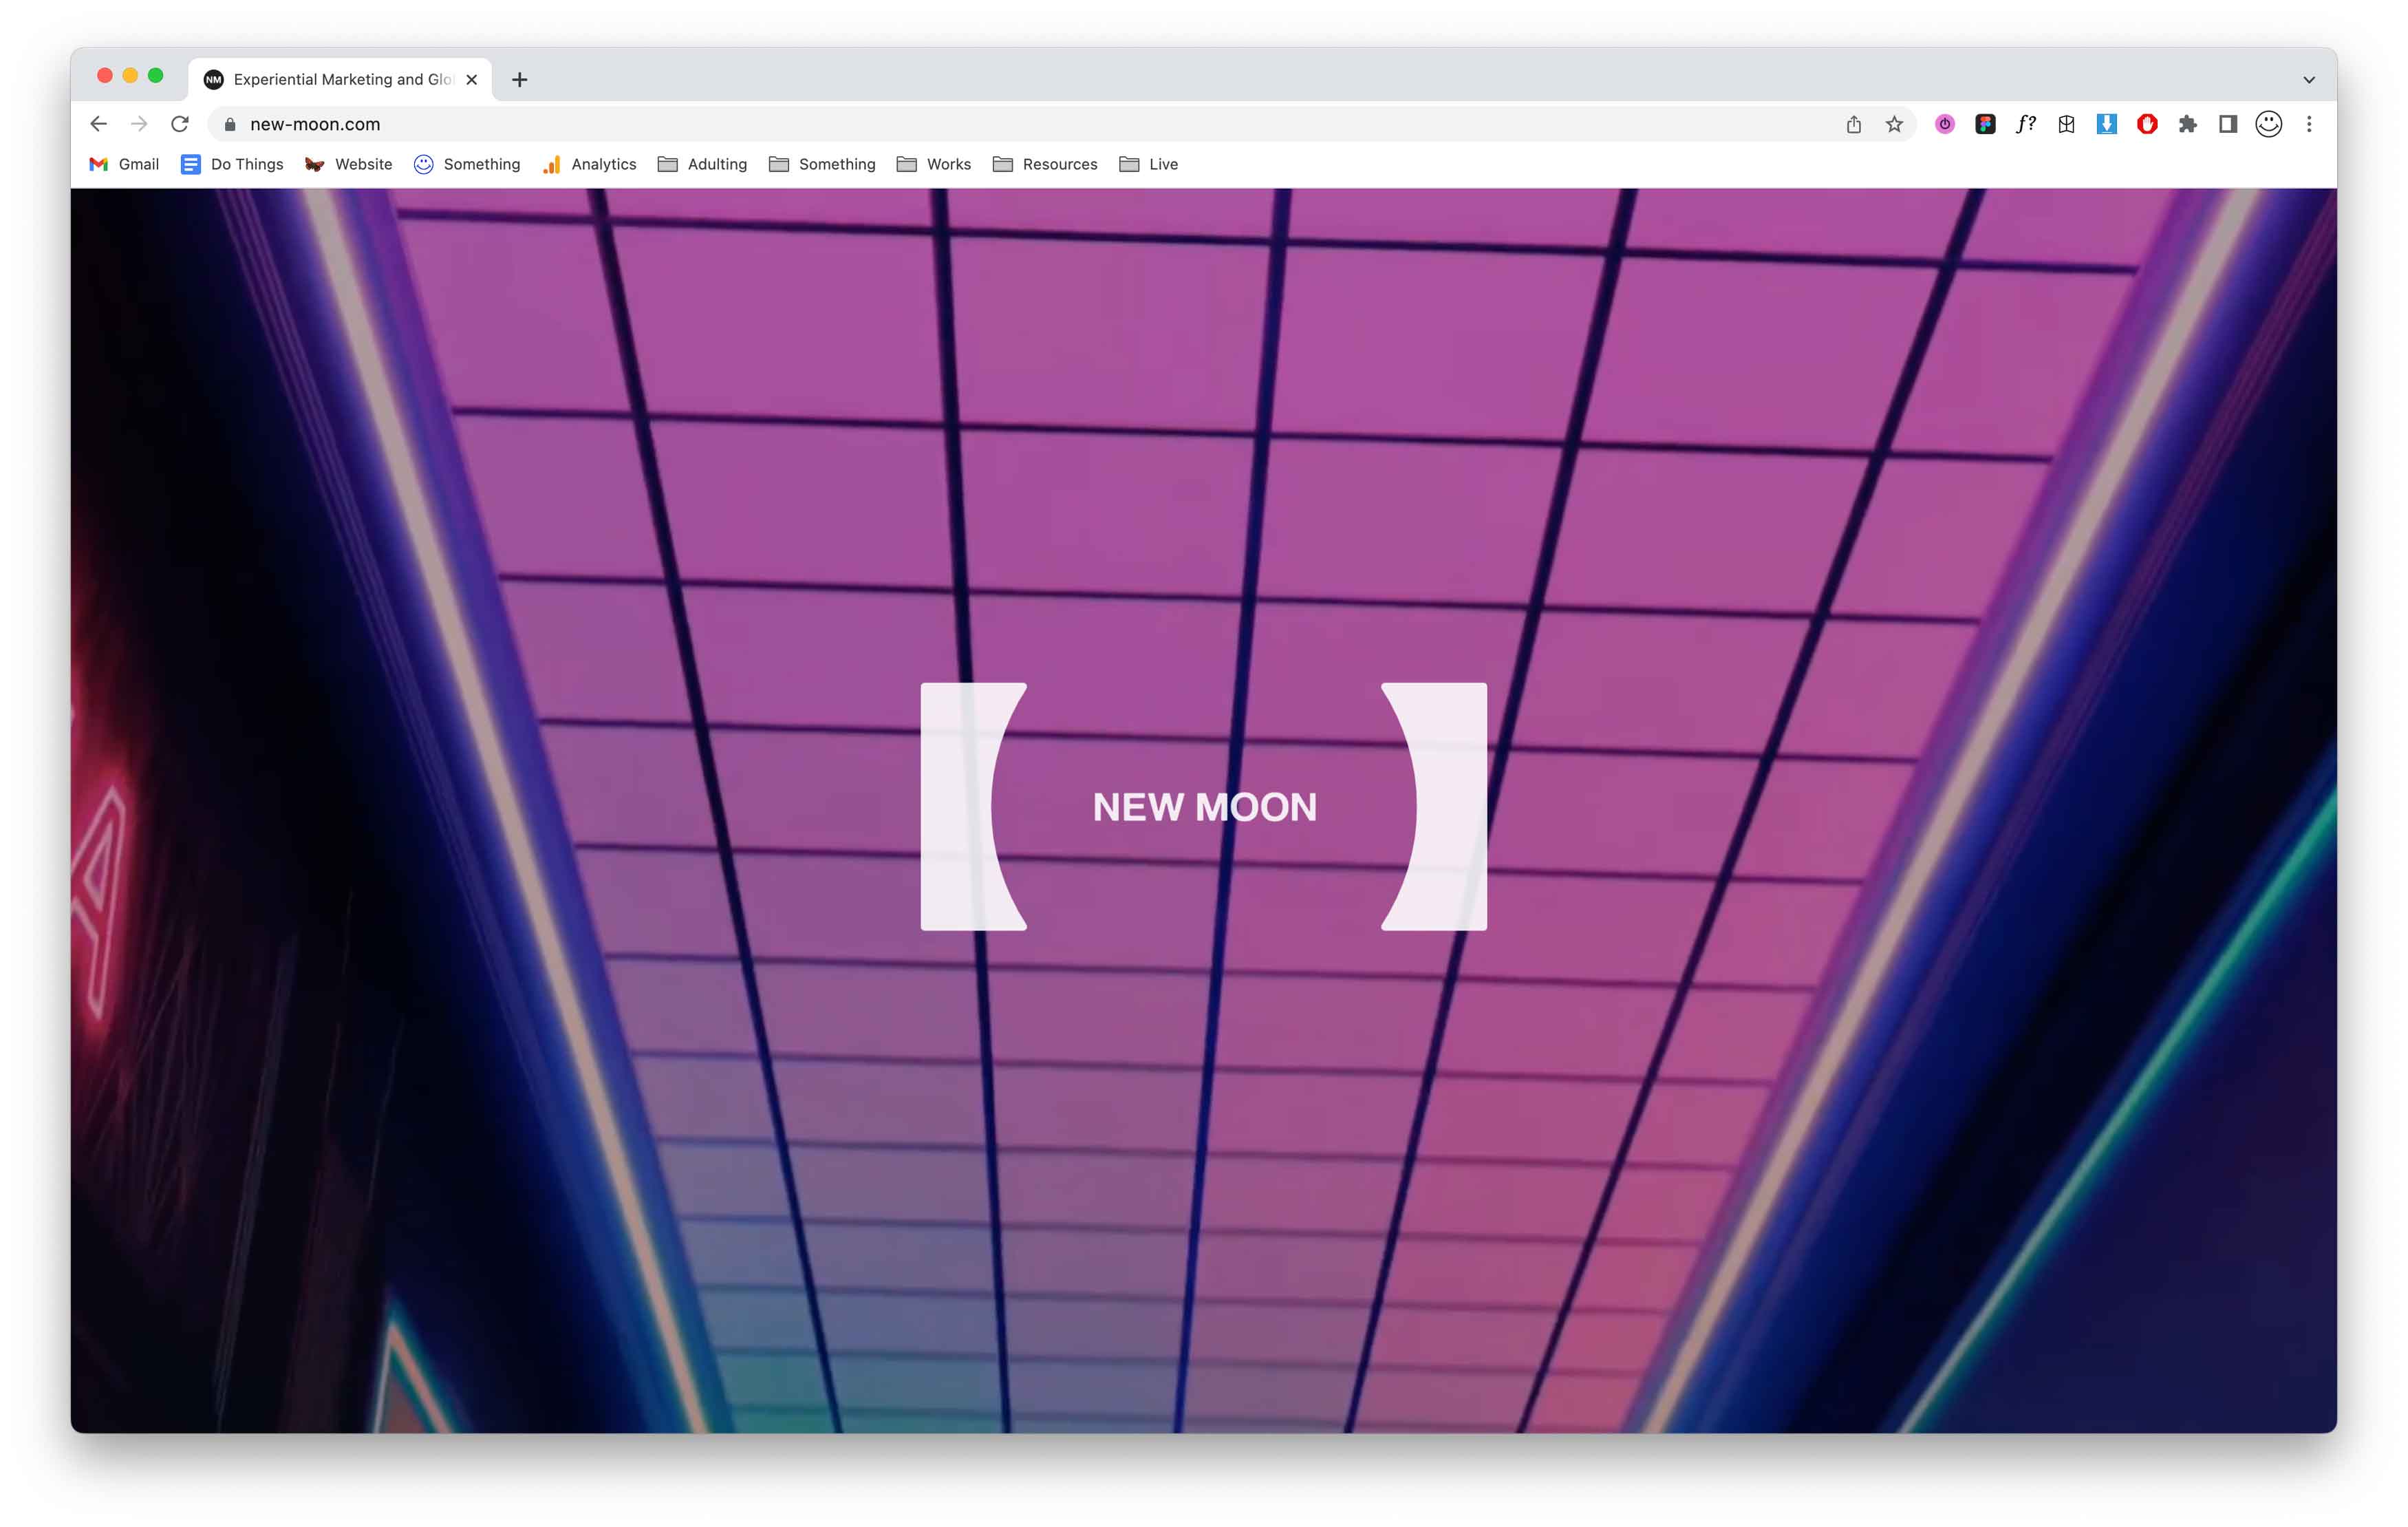Viewport: 2408px width, 1527px height.
Task: Reload the new-moon.com page
Action: tap(180, 124)
